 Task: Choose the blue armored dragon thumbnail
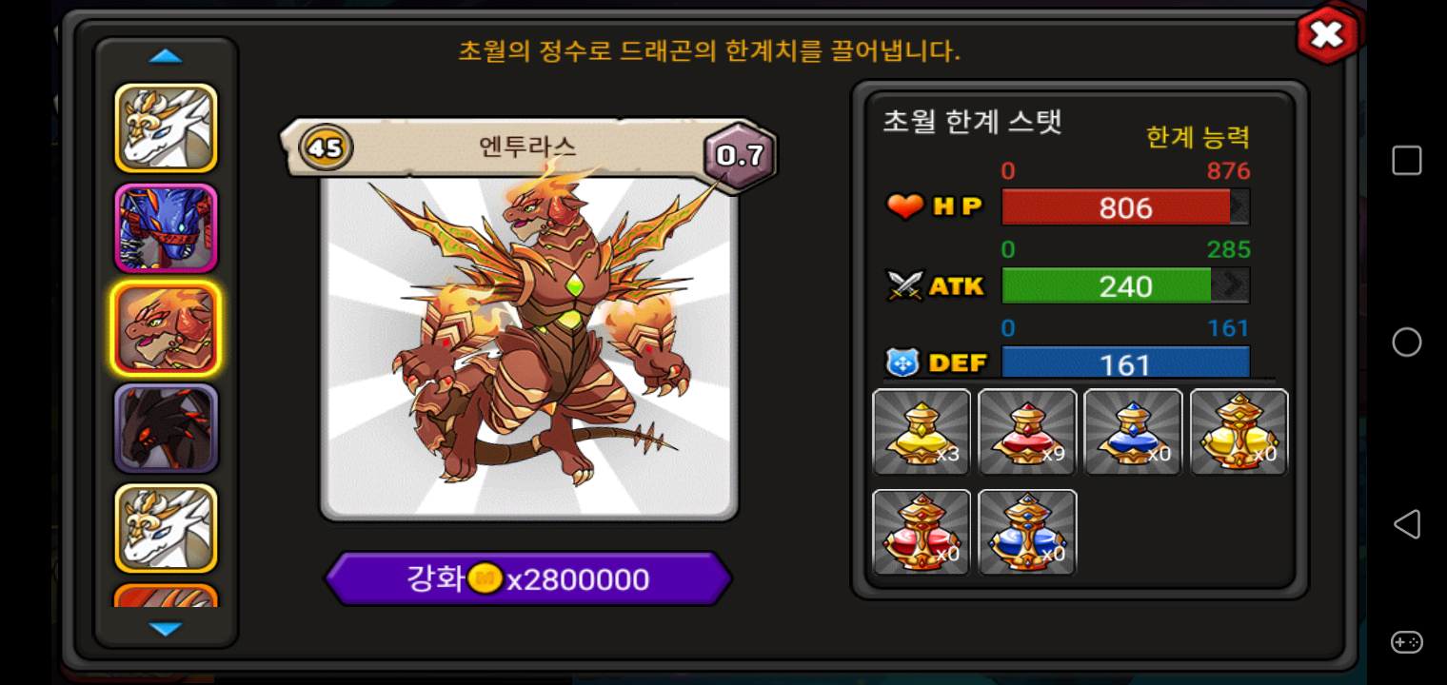coord(167,228)
